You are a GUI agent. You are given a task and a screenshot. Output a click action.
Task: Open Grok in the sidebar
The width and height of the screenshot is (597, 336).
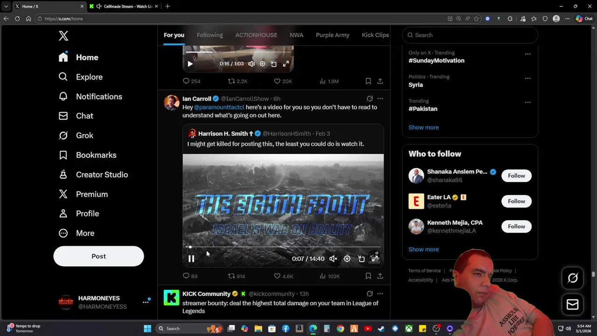tap(76, 135)
